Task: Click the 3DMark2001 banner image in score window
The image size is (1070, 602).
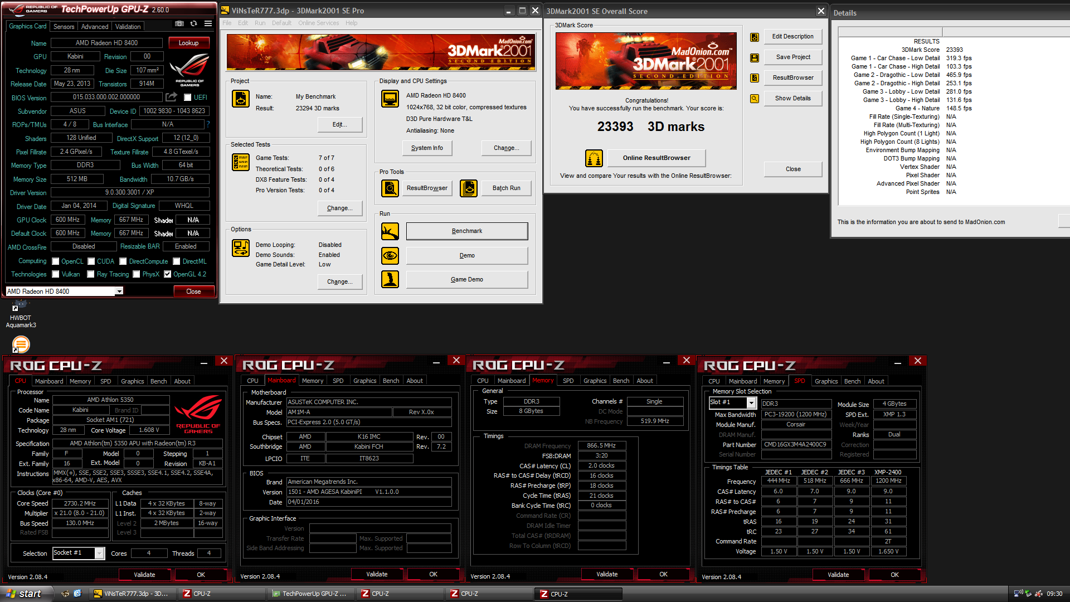Action: click(646, 61)
